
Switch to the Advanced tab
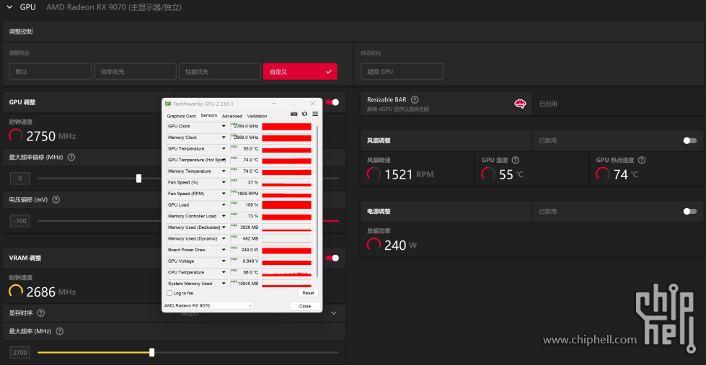pos(232,116)
